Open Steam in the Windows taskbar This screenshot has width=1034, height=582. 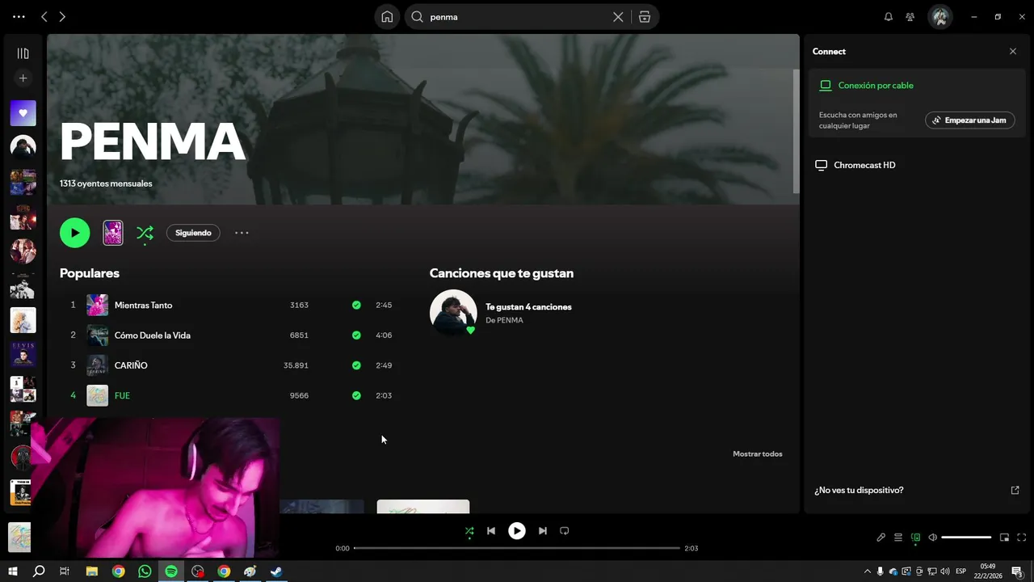(276, 571)
